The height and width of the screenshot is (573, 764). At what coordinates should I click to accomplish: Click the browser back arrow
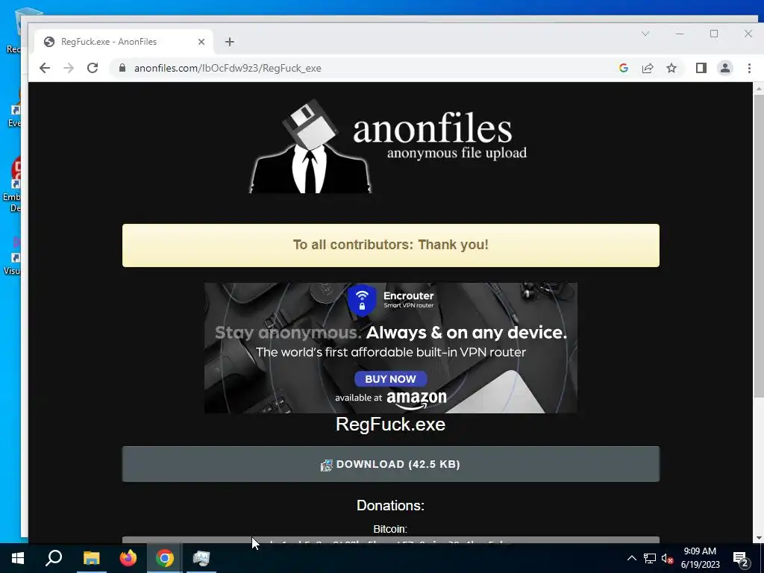(x=44, y=68)
